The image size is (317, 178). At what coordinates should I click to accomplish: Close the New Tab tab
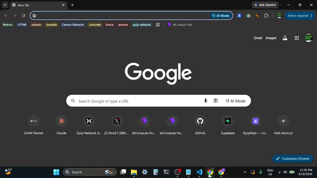[63, 5]
